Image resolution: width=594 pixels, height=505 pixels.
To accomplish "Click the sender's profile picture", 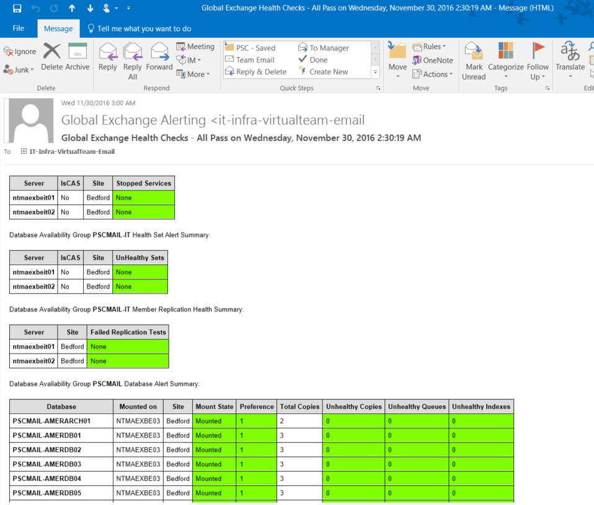I will pyautogui.click(x=29, y=120).
